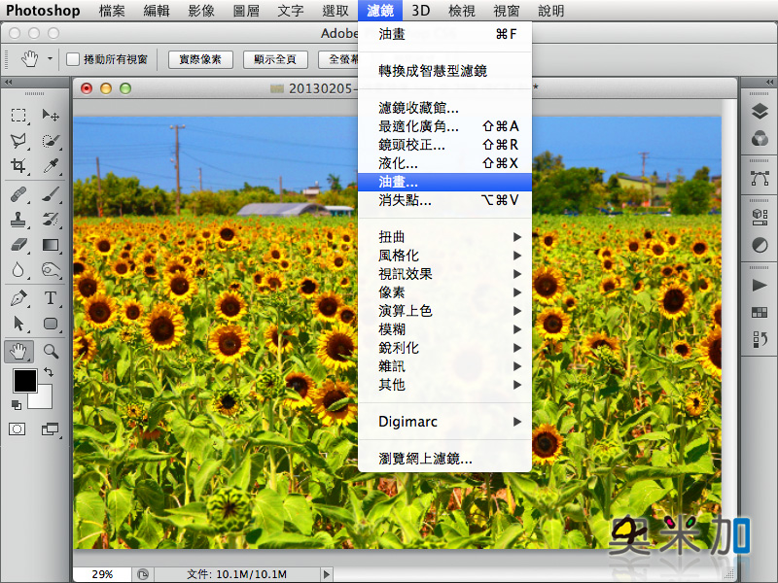
Task: Select the Zoom tool
Action: click(51, 352)
